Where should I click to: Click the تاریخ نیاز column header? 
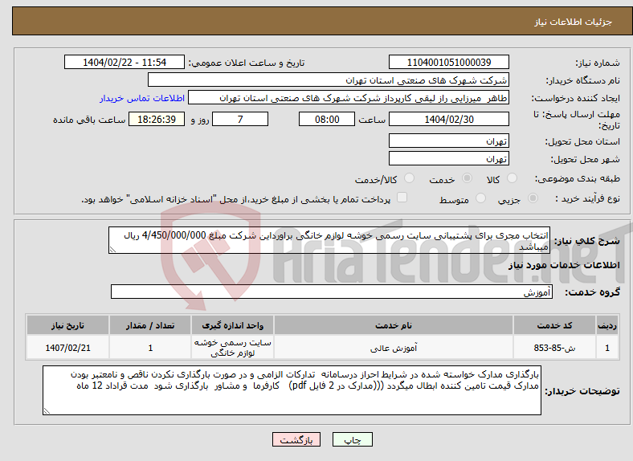[x=67, y=325]
